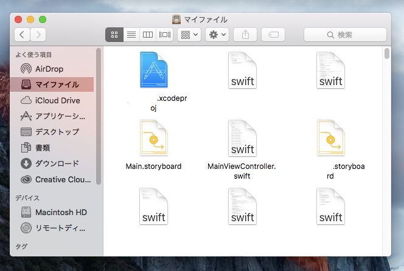Image resolution: width=404 pixels, height=271 pixels.
Task: Click the Share toolbar button
Action: click(245, 35)
